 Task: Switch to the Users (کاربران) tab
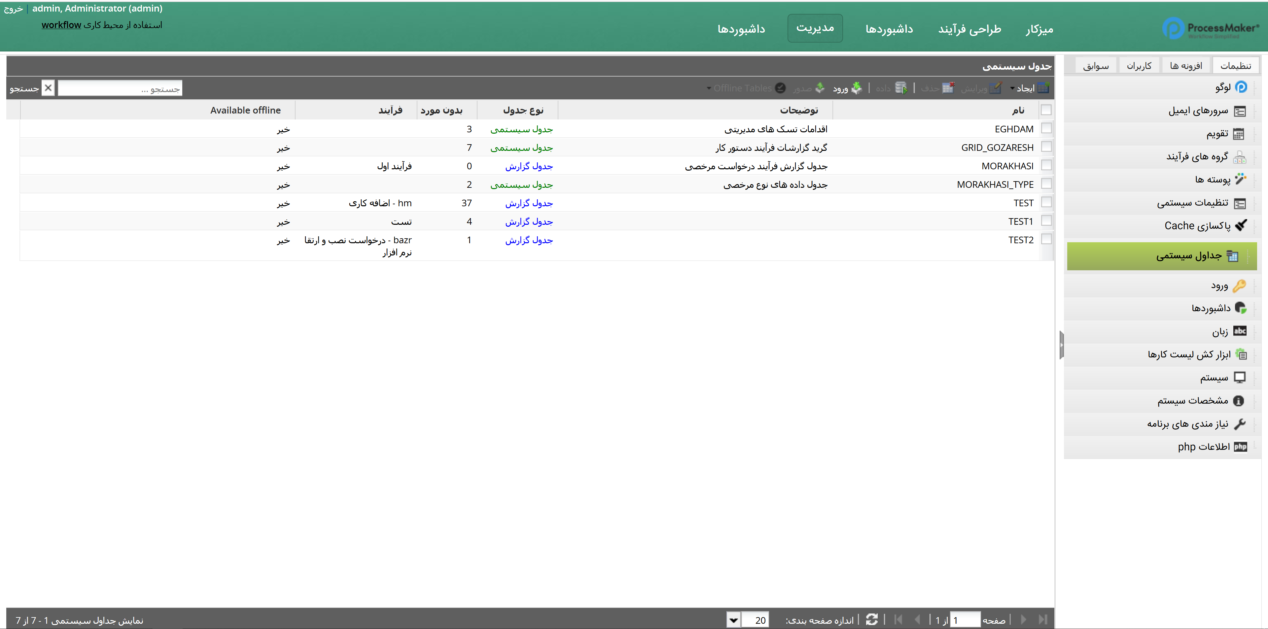(1139, 66)
